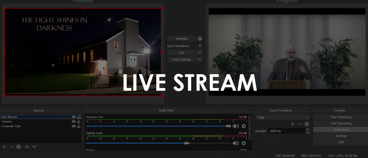Lock the New Banner source
This screenshot has width=368, height=158.
pyautogui.click(x=79, y=117)
